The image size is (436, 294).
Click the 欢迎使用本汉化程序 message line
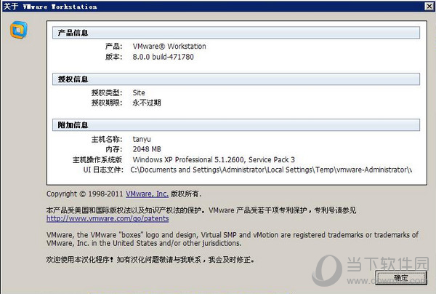pos(150,260)
